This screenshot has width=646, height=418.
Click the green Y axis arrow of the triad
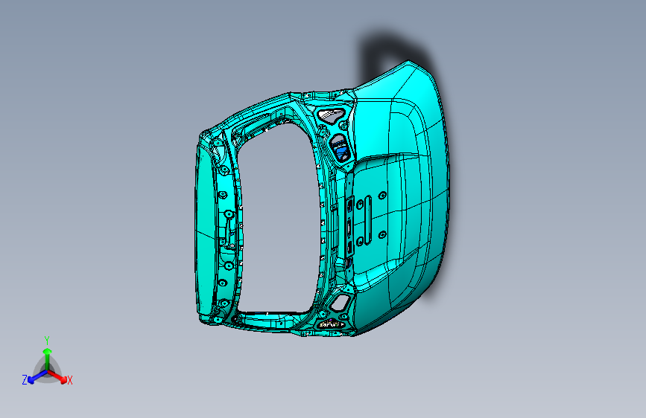coord(48,358)
